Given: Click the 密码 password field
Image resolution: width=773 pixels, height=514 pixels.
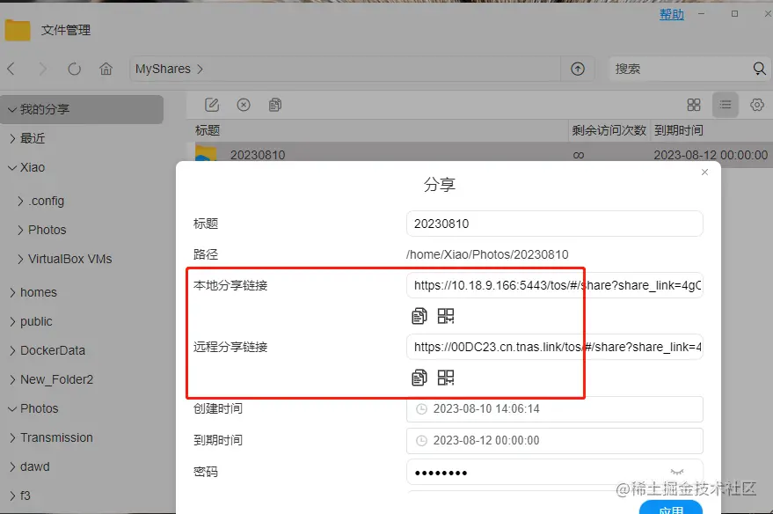Looking at the screenshot, I should [555, 472].
